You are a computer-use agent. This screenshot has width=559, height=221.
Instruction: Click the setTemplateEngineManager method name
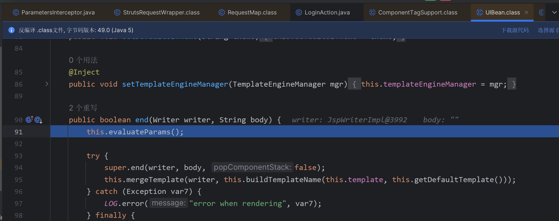coord(175,84)
